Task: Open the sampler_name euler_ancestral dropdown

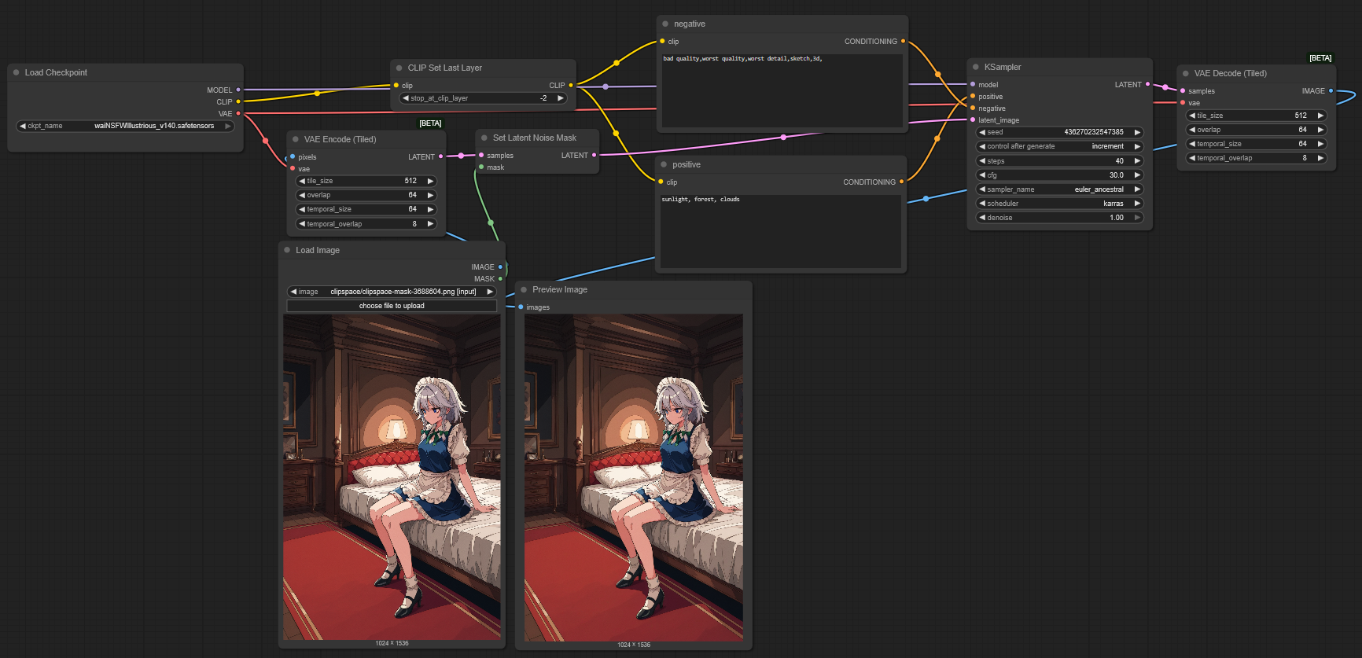Action: [1060, 189]
